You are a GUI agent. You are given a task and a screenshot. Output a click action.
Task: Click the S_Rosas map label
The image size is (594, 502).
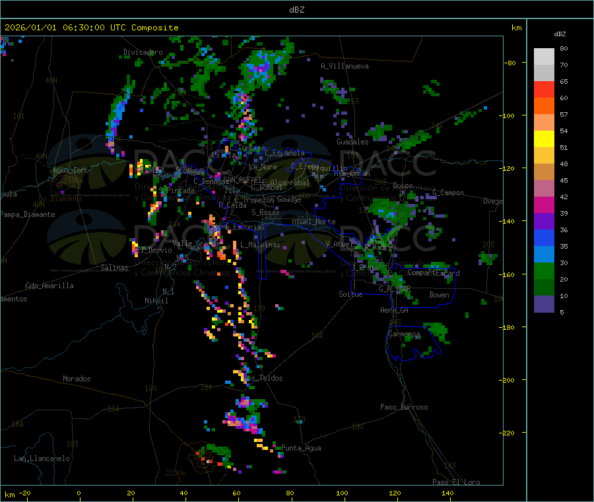pos(265,212)
